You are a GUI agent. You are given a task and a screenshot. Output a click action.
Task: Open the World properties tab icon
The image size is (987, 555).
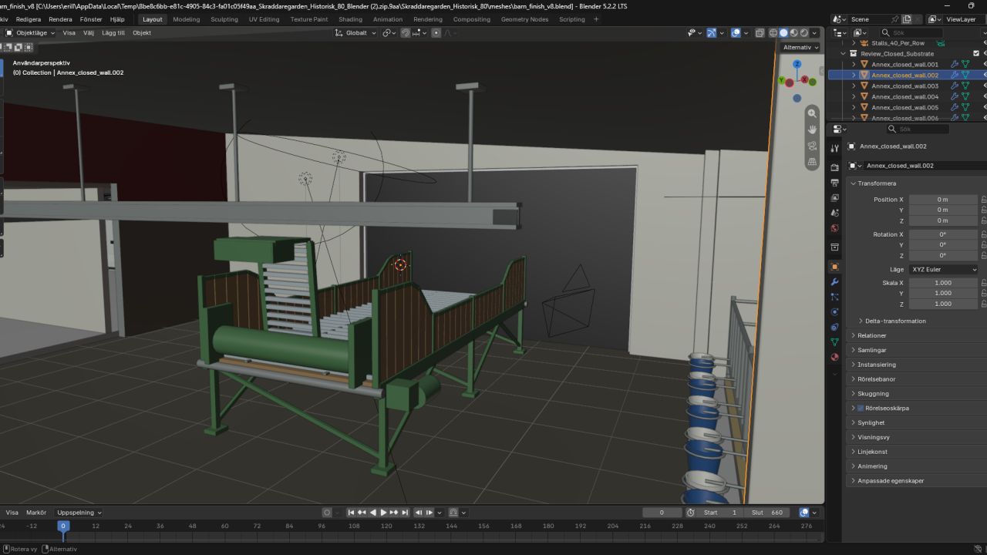pyautogui.click(x=834, y=229)
